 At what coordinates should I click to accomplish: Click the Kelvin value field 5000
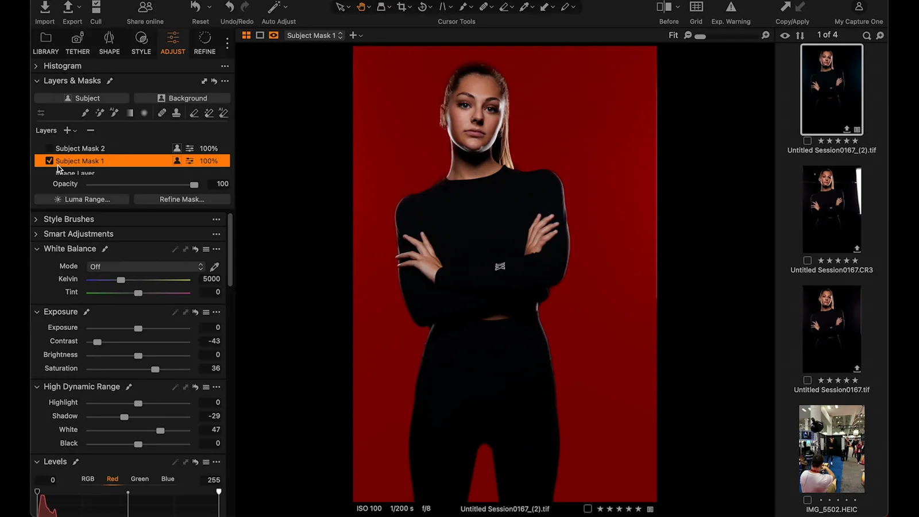[x=211, y=279]
